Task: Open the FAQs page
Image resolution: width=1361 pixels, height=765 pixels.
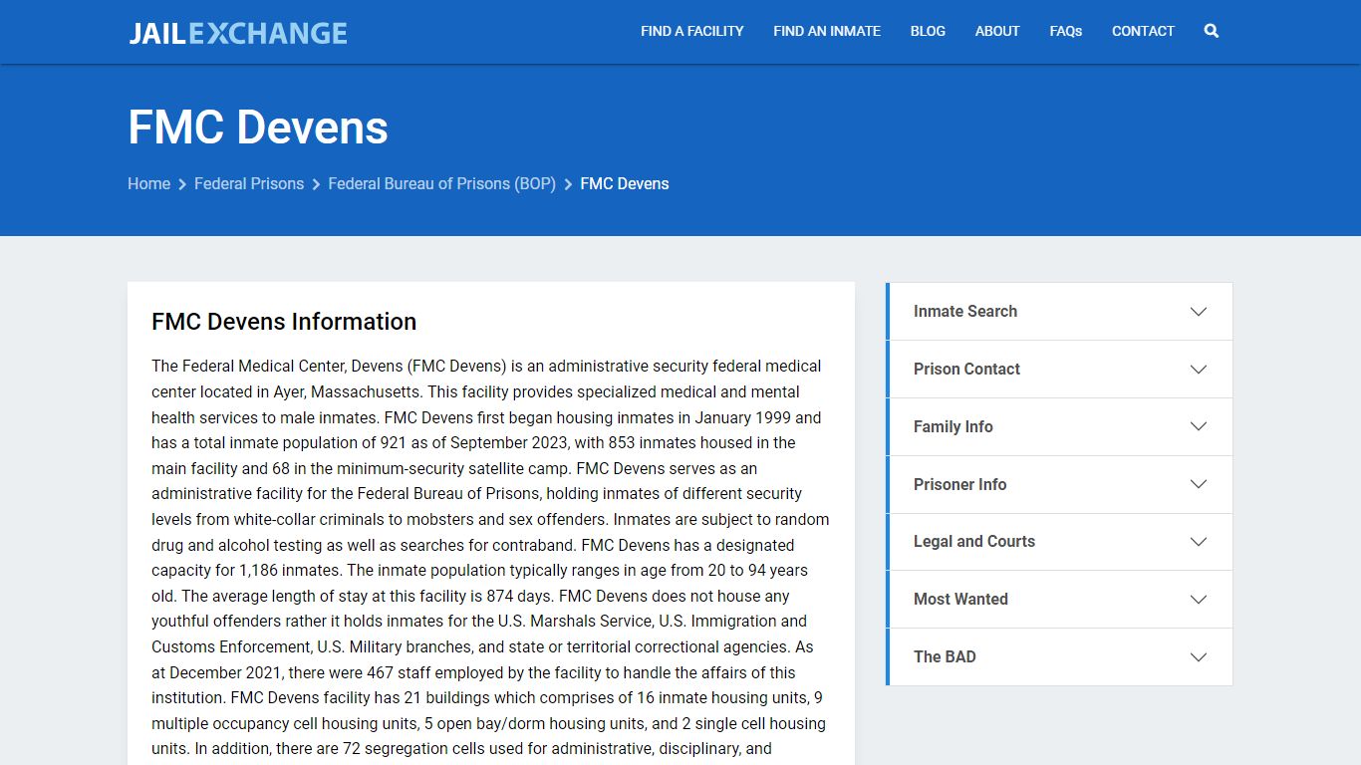Action: tap(1065, 31)
